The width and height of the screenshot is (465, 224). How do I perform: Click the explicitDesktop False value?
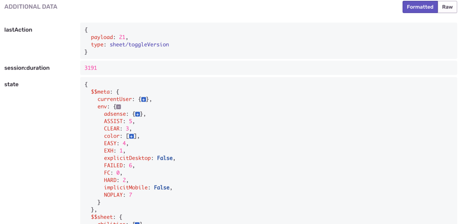pos(165,158)
